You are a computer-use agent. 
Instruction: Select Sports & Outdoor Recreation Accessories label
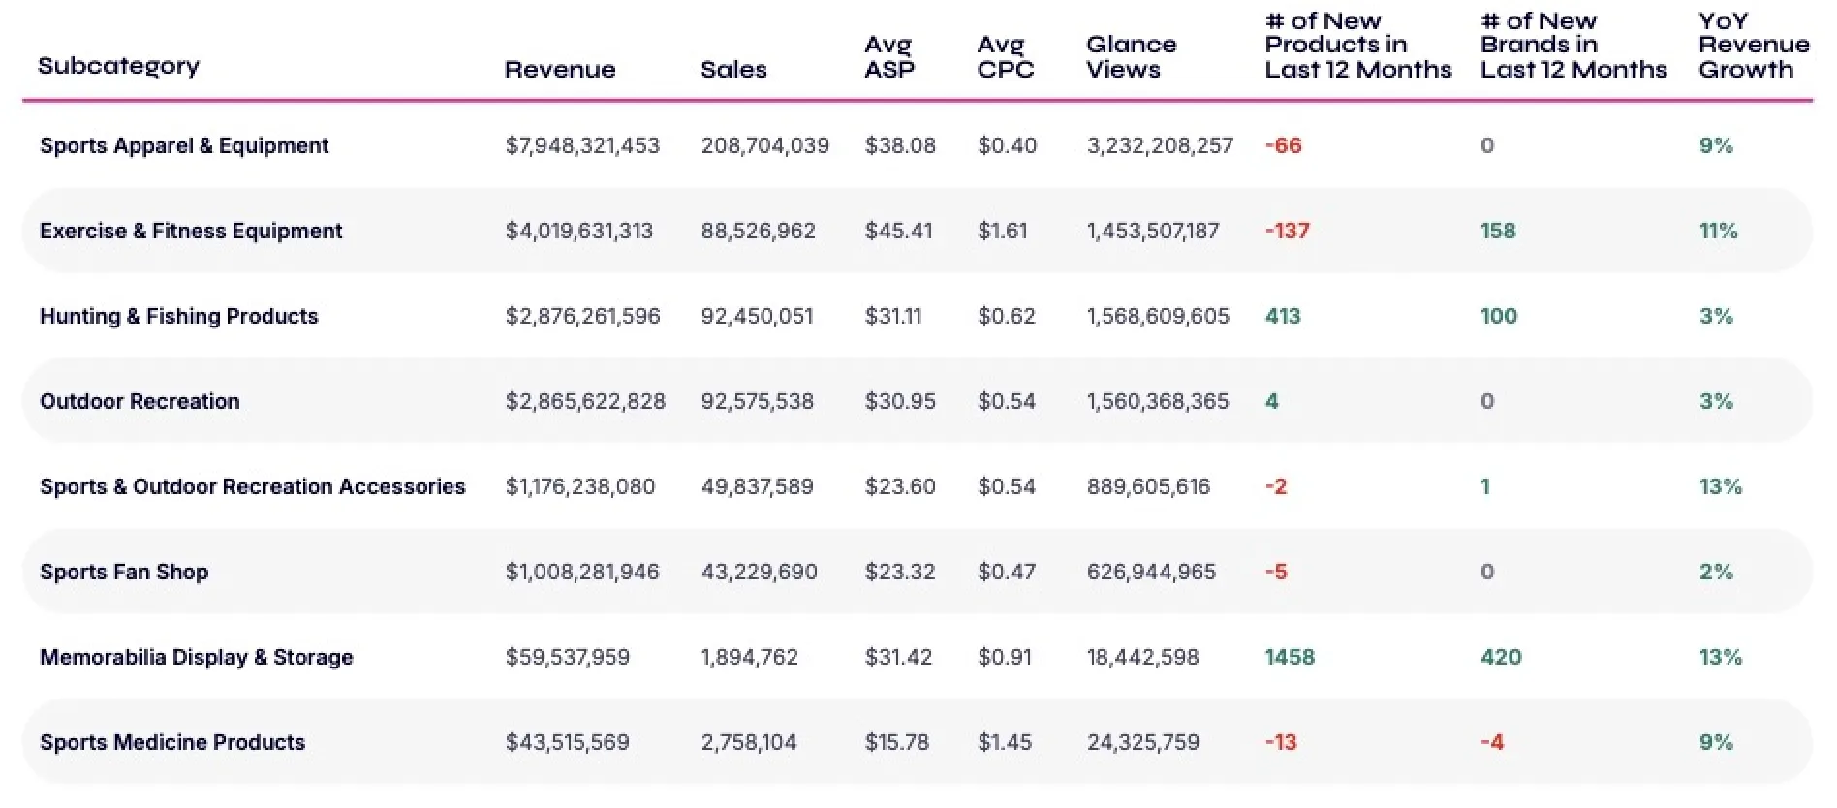pos(253,486)
